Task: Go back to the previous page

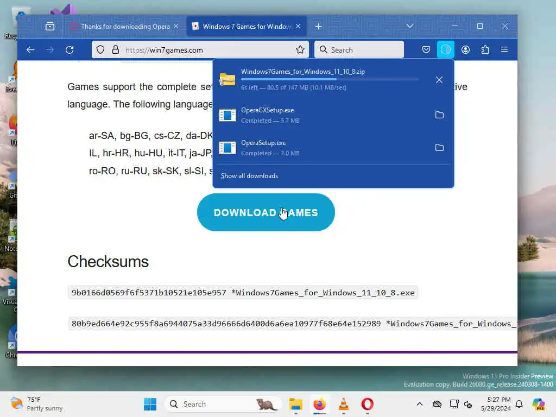Action: click(30, 49)
